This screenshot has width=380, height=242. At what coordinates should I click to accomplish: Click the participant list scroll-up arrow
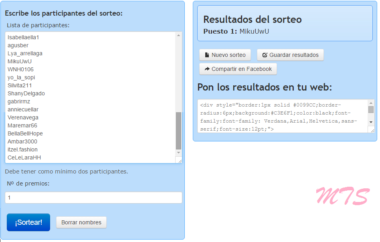(179, 35)
